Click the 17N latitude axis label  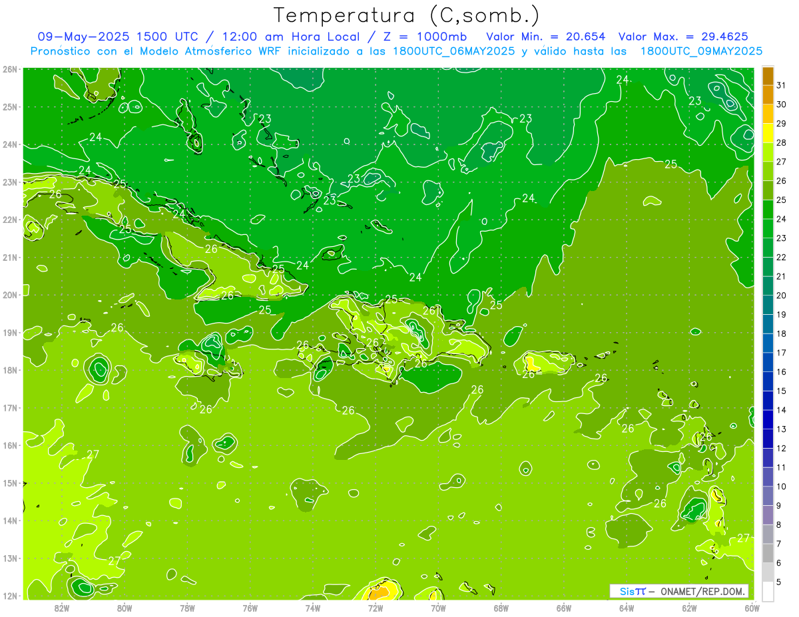[x=9, y=407]
